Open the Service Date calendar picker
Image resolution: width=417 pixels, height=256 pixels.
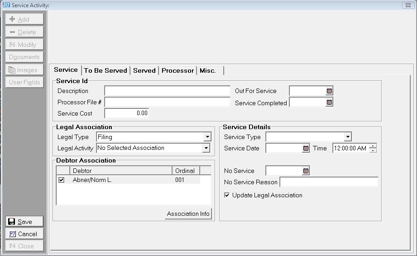coord(306,149)
